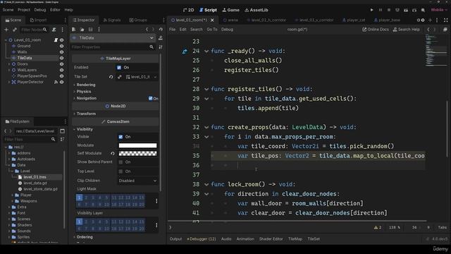The image size is (451, 254).
Task: Click the pause project icon
Action: 381,10
